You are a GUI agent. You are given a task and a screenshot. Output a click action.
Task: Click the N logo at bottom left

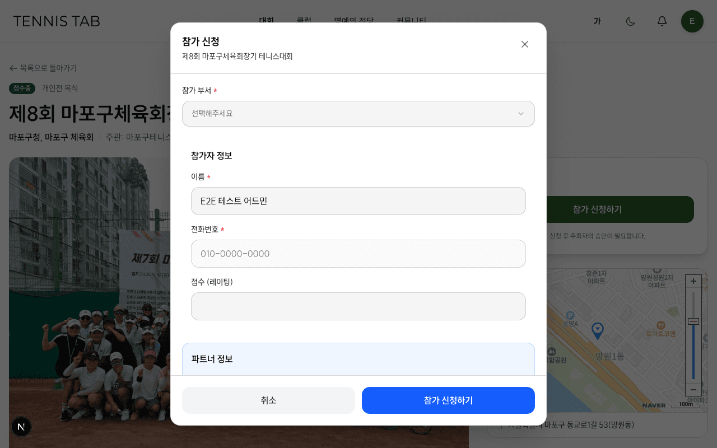click(21, 427)
